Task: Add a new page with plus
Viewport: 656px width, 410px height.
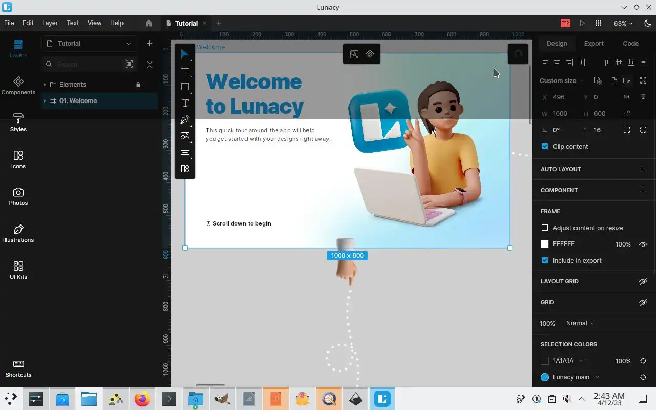Action: (x=149, y=44)
